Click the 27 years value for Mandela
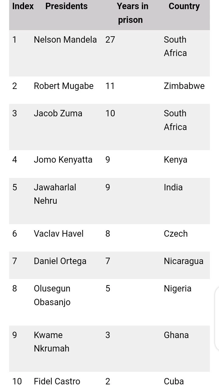 click(x=110, y=40)
